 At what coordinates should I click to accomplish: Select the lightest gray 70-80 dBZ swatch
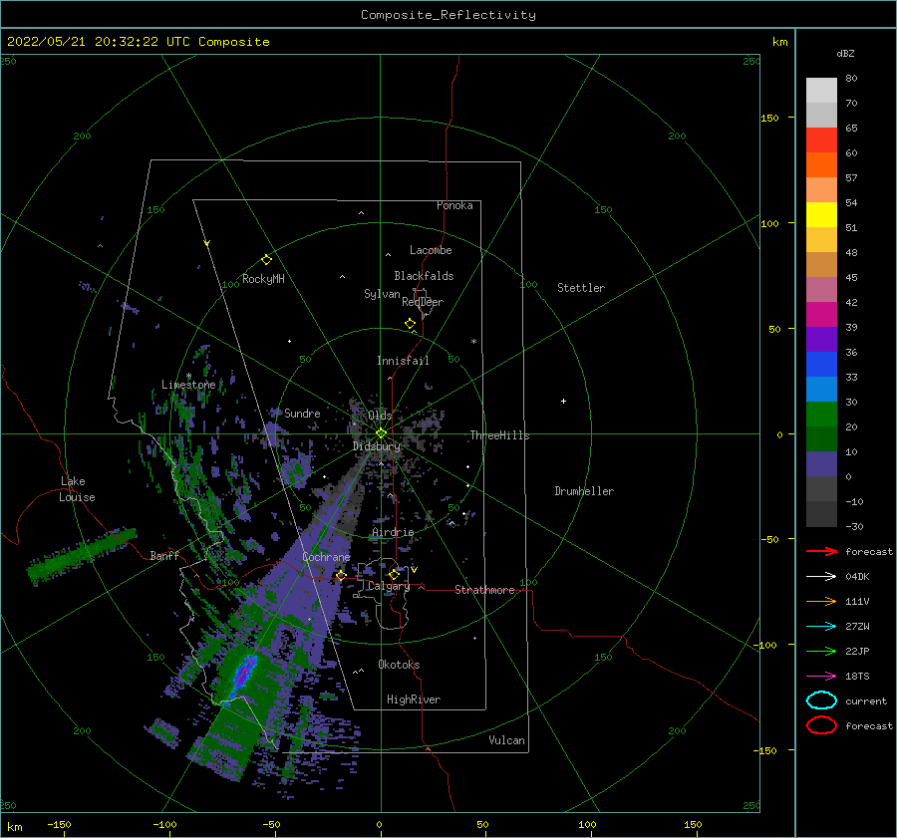(x=821, y=91)
